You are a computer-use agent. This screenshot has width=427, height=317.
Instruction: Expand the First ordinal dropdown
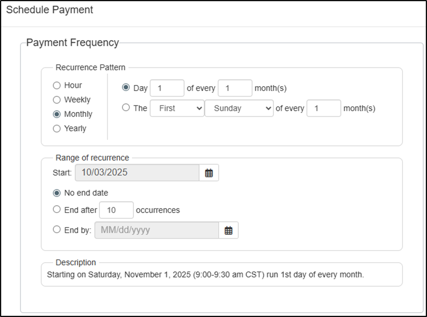pos(177,108)
